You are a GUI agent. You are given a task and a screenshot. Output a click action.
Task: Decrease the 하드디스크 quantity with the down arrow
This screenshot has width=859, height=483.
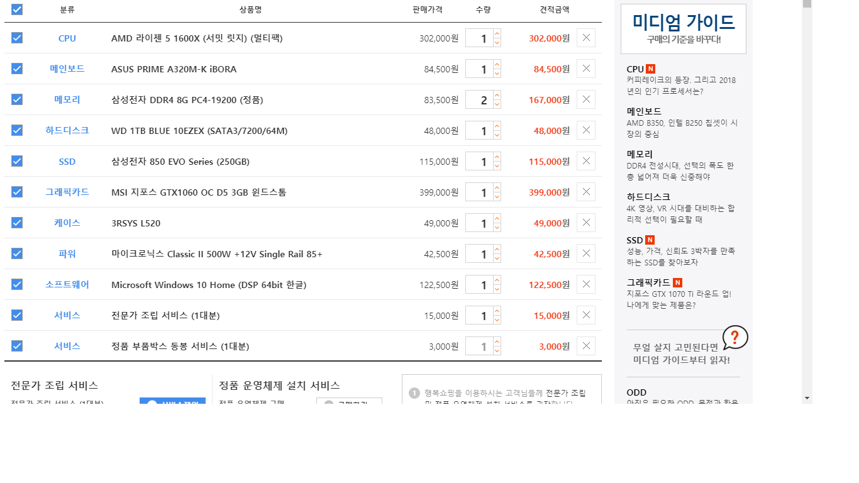[497, 135]
